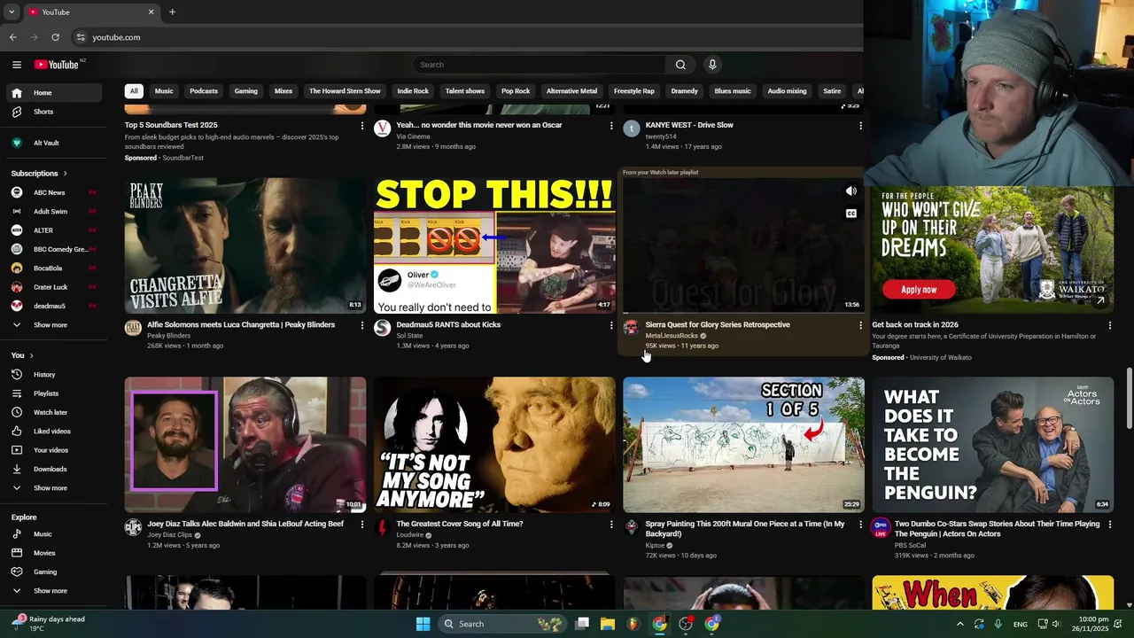Show hidden system tray icons
Image resolution: width=1134 pixels, height=638 pixels.
click(959, 624)
